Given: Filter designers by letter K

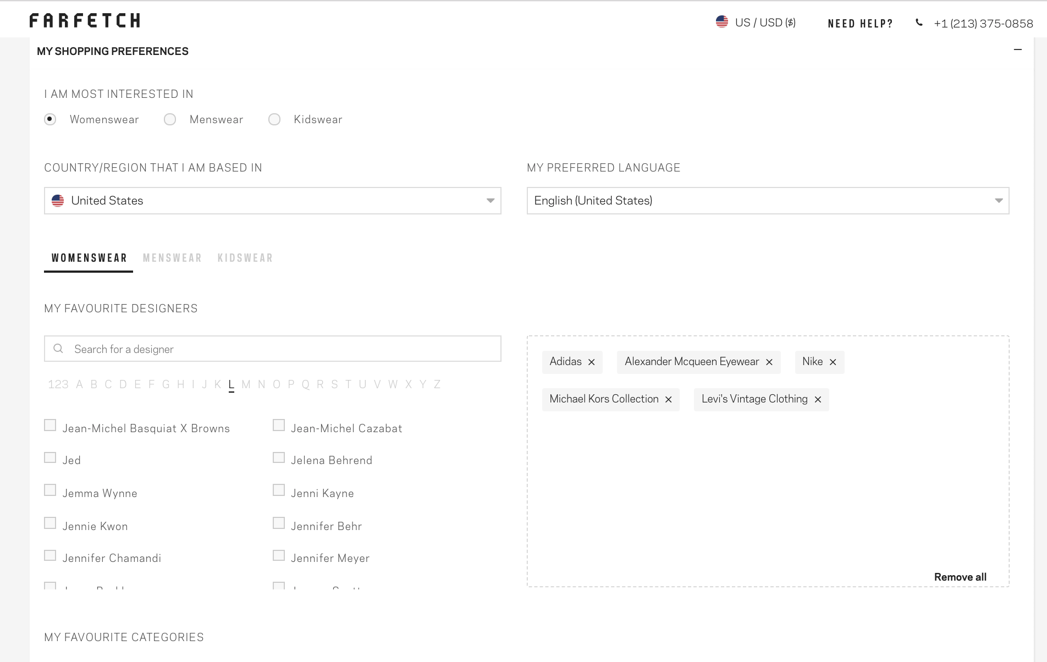Looking at the screenshot, I should tap(218, 384).
